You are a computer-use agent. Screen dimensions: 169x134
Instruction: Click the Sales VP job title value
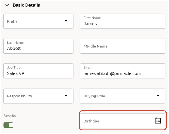[x=16, y=73]
